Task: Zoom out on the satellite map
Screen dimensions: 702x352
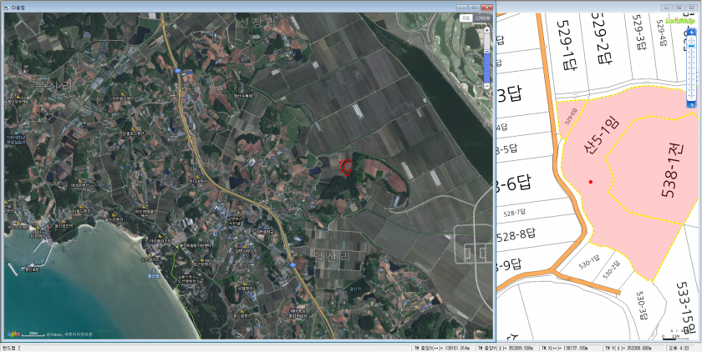Action: point(487,87)
